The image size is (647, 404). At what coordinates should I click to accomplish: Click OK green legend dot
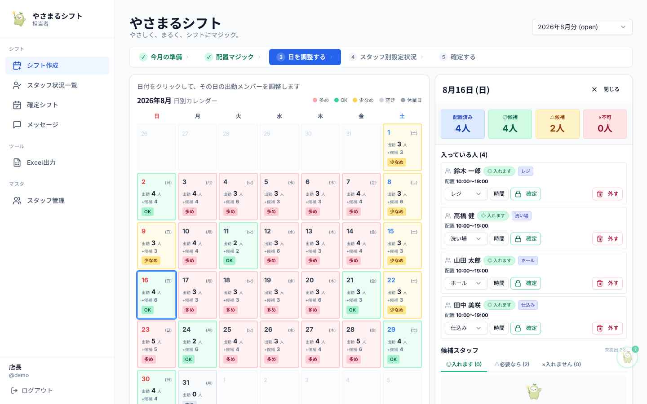(337, 100)
